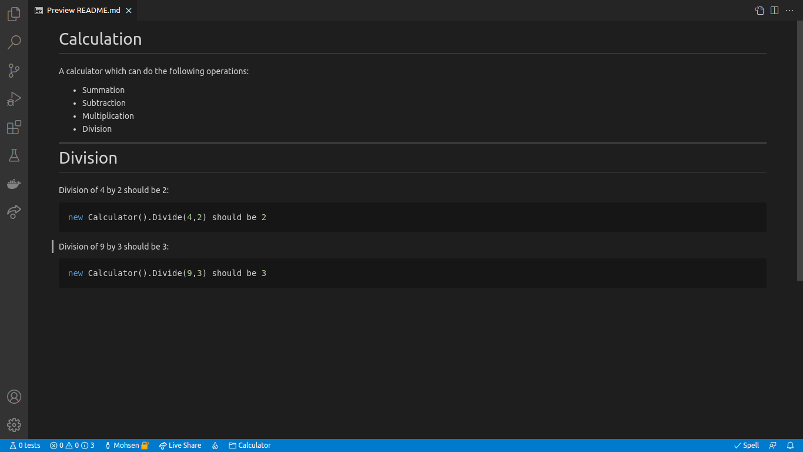The image size is (803, 452).
Task: Click the Show Source icon in editor toolbar
Action: coord(759,11)
